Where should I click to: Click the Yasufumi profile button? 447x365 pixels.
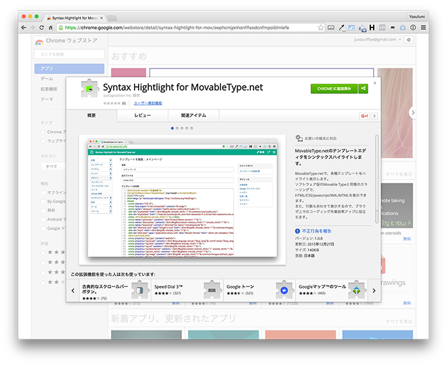pyautogui.click(x=416, y=17)
